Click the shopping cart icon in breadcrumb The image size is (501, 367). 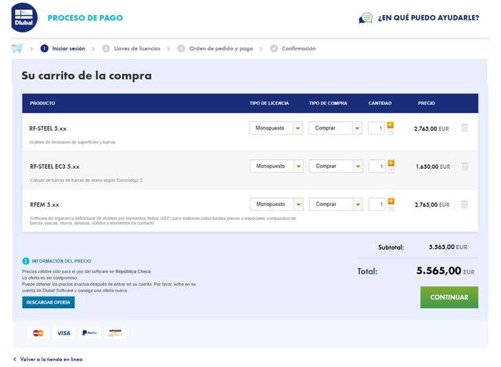[17, 48]
